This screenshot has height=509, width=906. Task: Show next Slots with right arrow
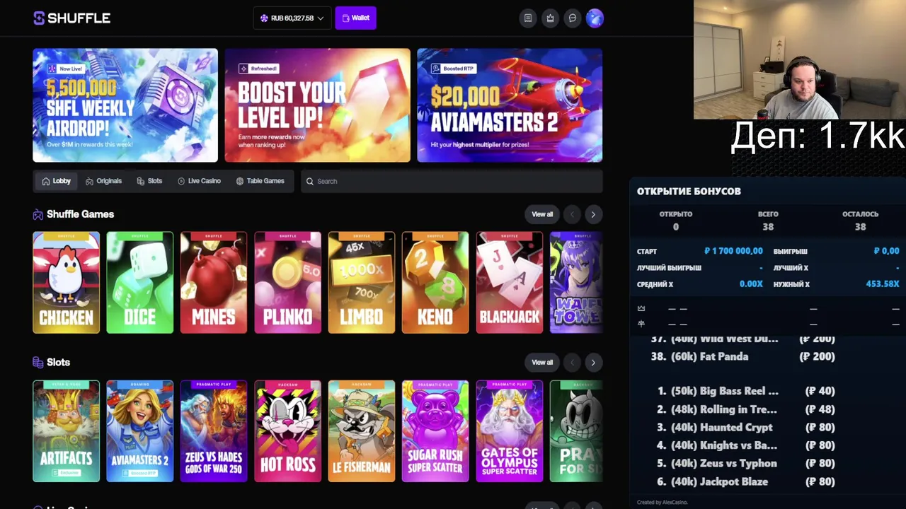[x=593, y=363]
